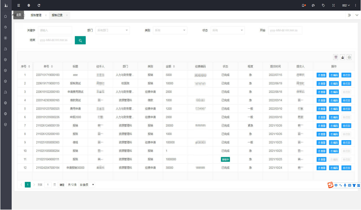Collapse the sidebar with the menu icon

point(19,5)
